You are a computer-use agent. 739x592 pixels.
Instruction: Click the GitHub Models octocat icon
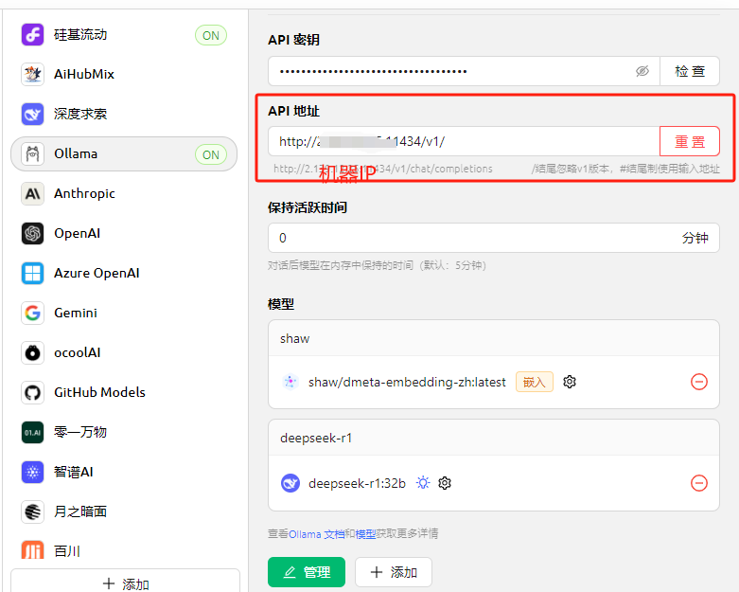click(x=32, y=392)
